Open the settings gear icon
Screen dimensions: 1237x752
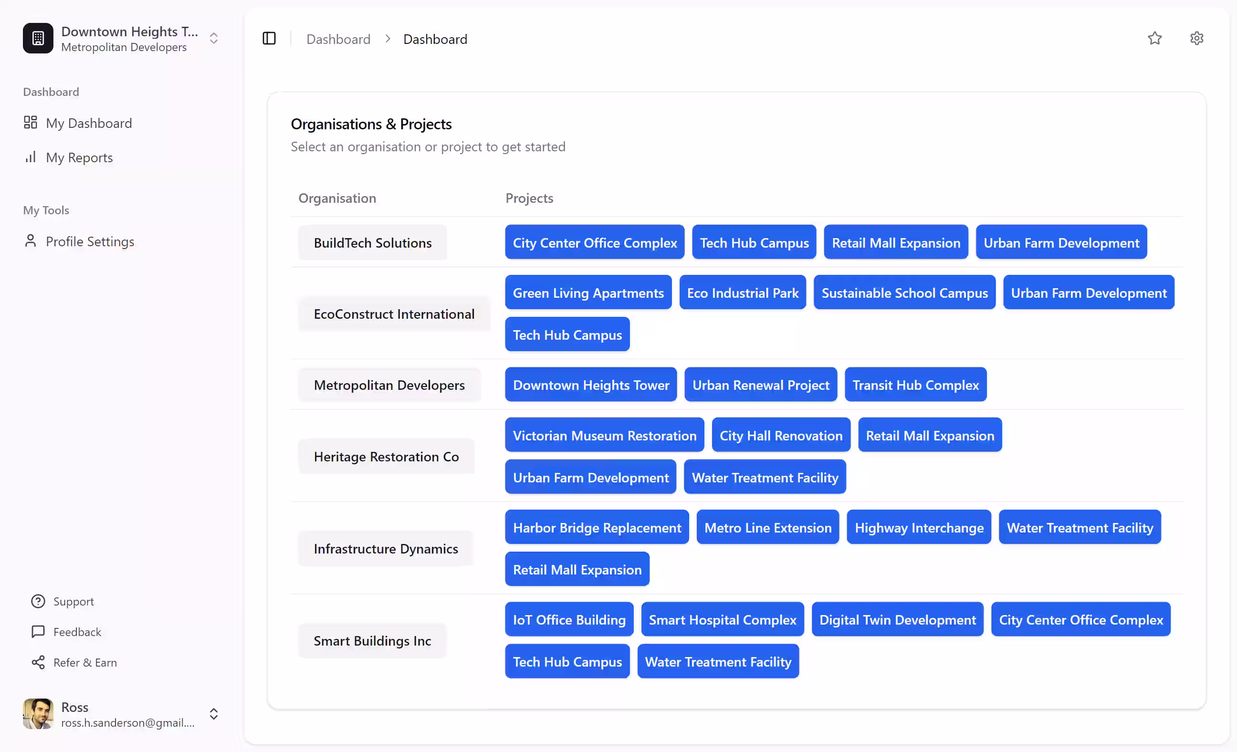point(1197,38)
